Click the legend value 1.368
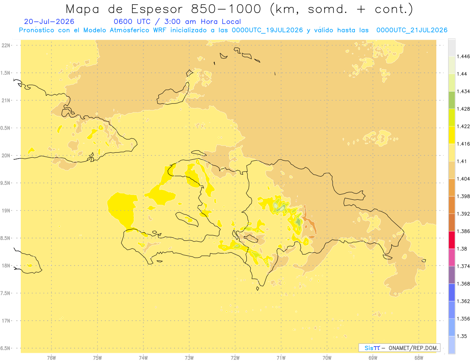This screenshot has height=363, width=470. click(463, 284)
